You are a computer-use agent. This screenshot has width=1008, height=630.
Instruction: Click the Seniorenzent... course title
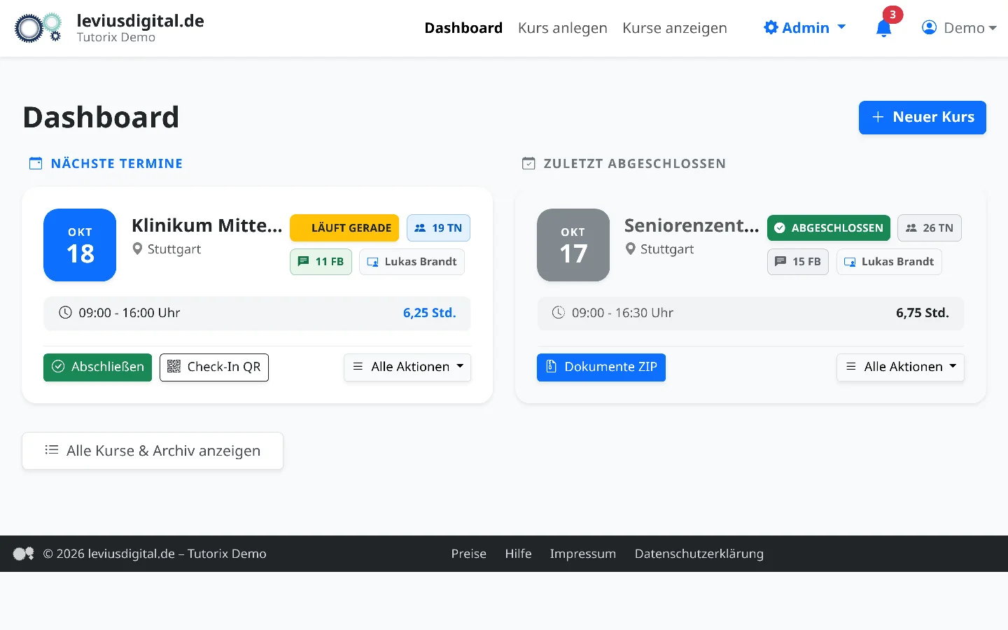(692, 225)
